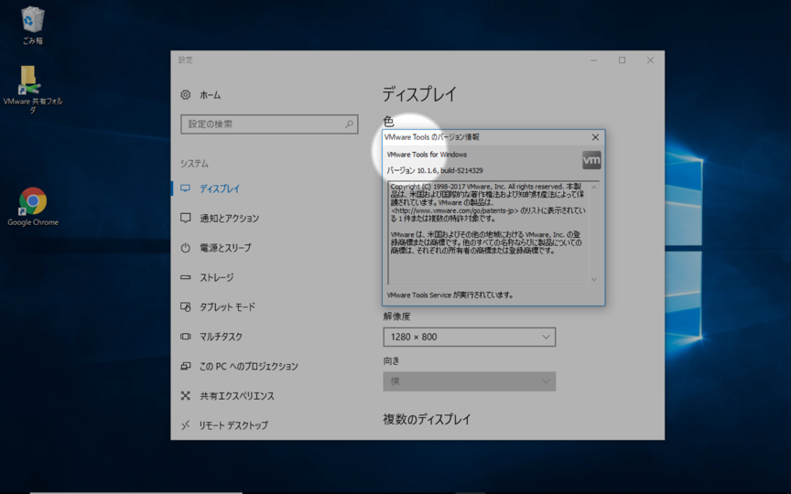Click the multitasking icon beside マルチタスク
This screenshot has width=791, height=494.
pyautogui.click(x=186, y=337)
